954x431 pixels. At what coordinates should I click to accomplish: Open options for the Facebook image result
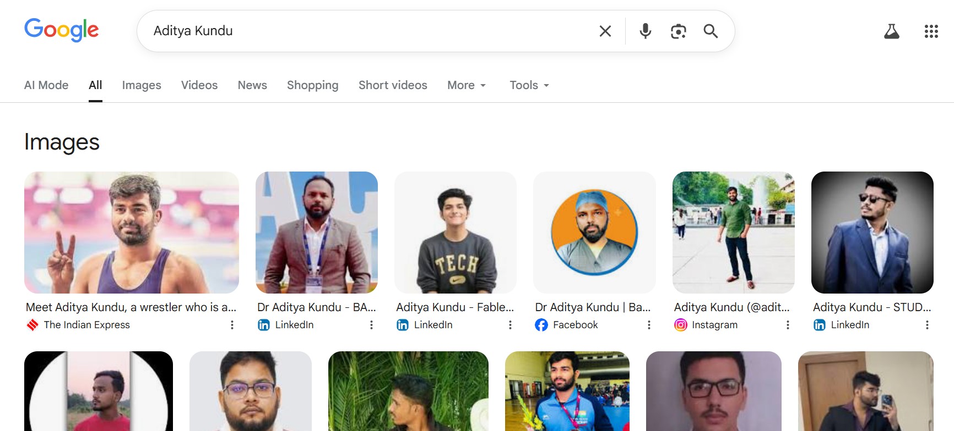click(649, 325)
